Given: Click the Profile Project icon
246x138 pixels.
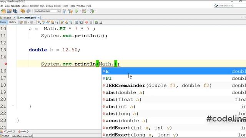Looking at the screenshot, I should (92, 11).
